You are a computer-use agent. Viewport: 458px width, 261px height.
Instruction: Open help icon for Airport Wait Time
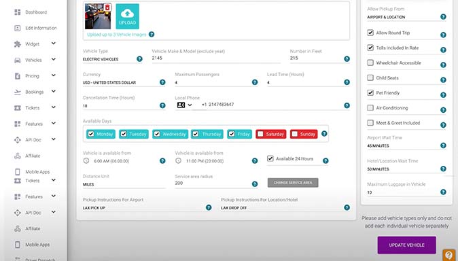443,145
